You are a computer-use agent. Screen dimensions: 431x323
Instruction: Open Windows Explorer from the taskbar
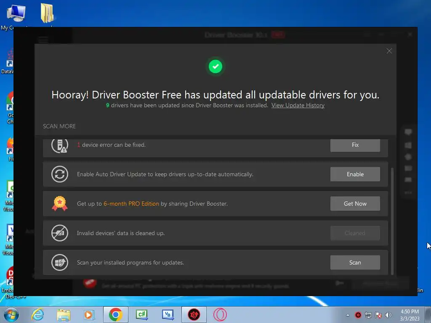[64, 315]
